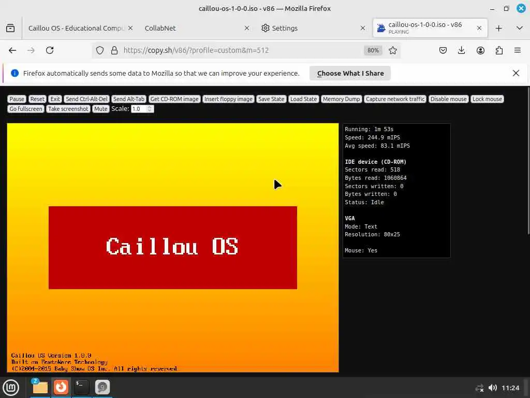Close the caillou-os-1-0-0.iso v86 tab
The height and width of the screenshot is (398, 530).
pyautogui.click(x=479, y=28)
